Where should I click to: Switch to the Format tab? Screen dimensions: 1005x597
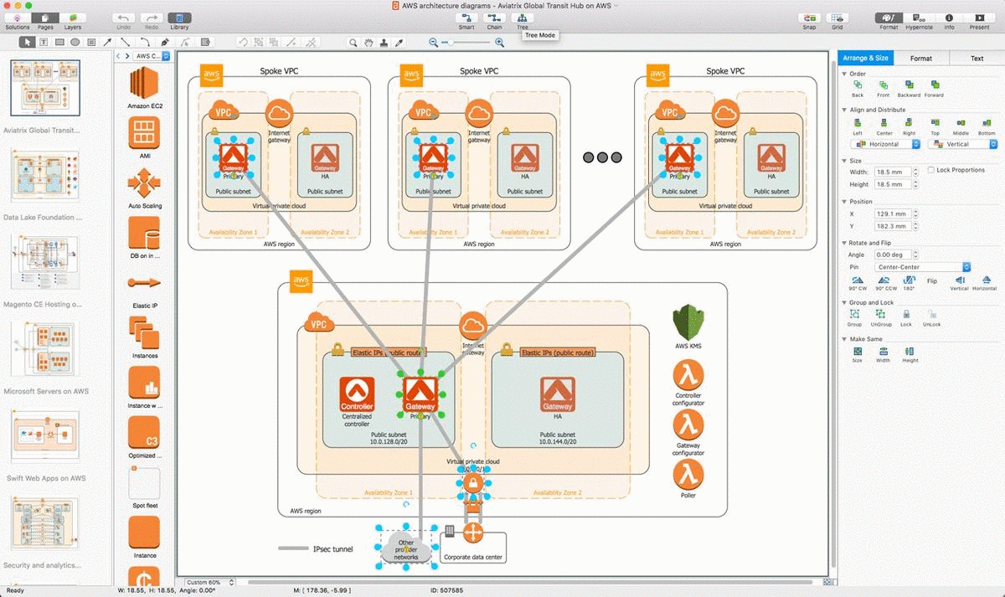pyautogui.click(x=921, y=58)
